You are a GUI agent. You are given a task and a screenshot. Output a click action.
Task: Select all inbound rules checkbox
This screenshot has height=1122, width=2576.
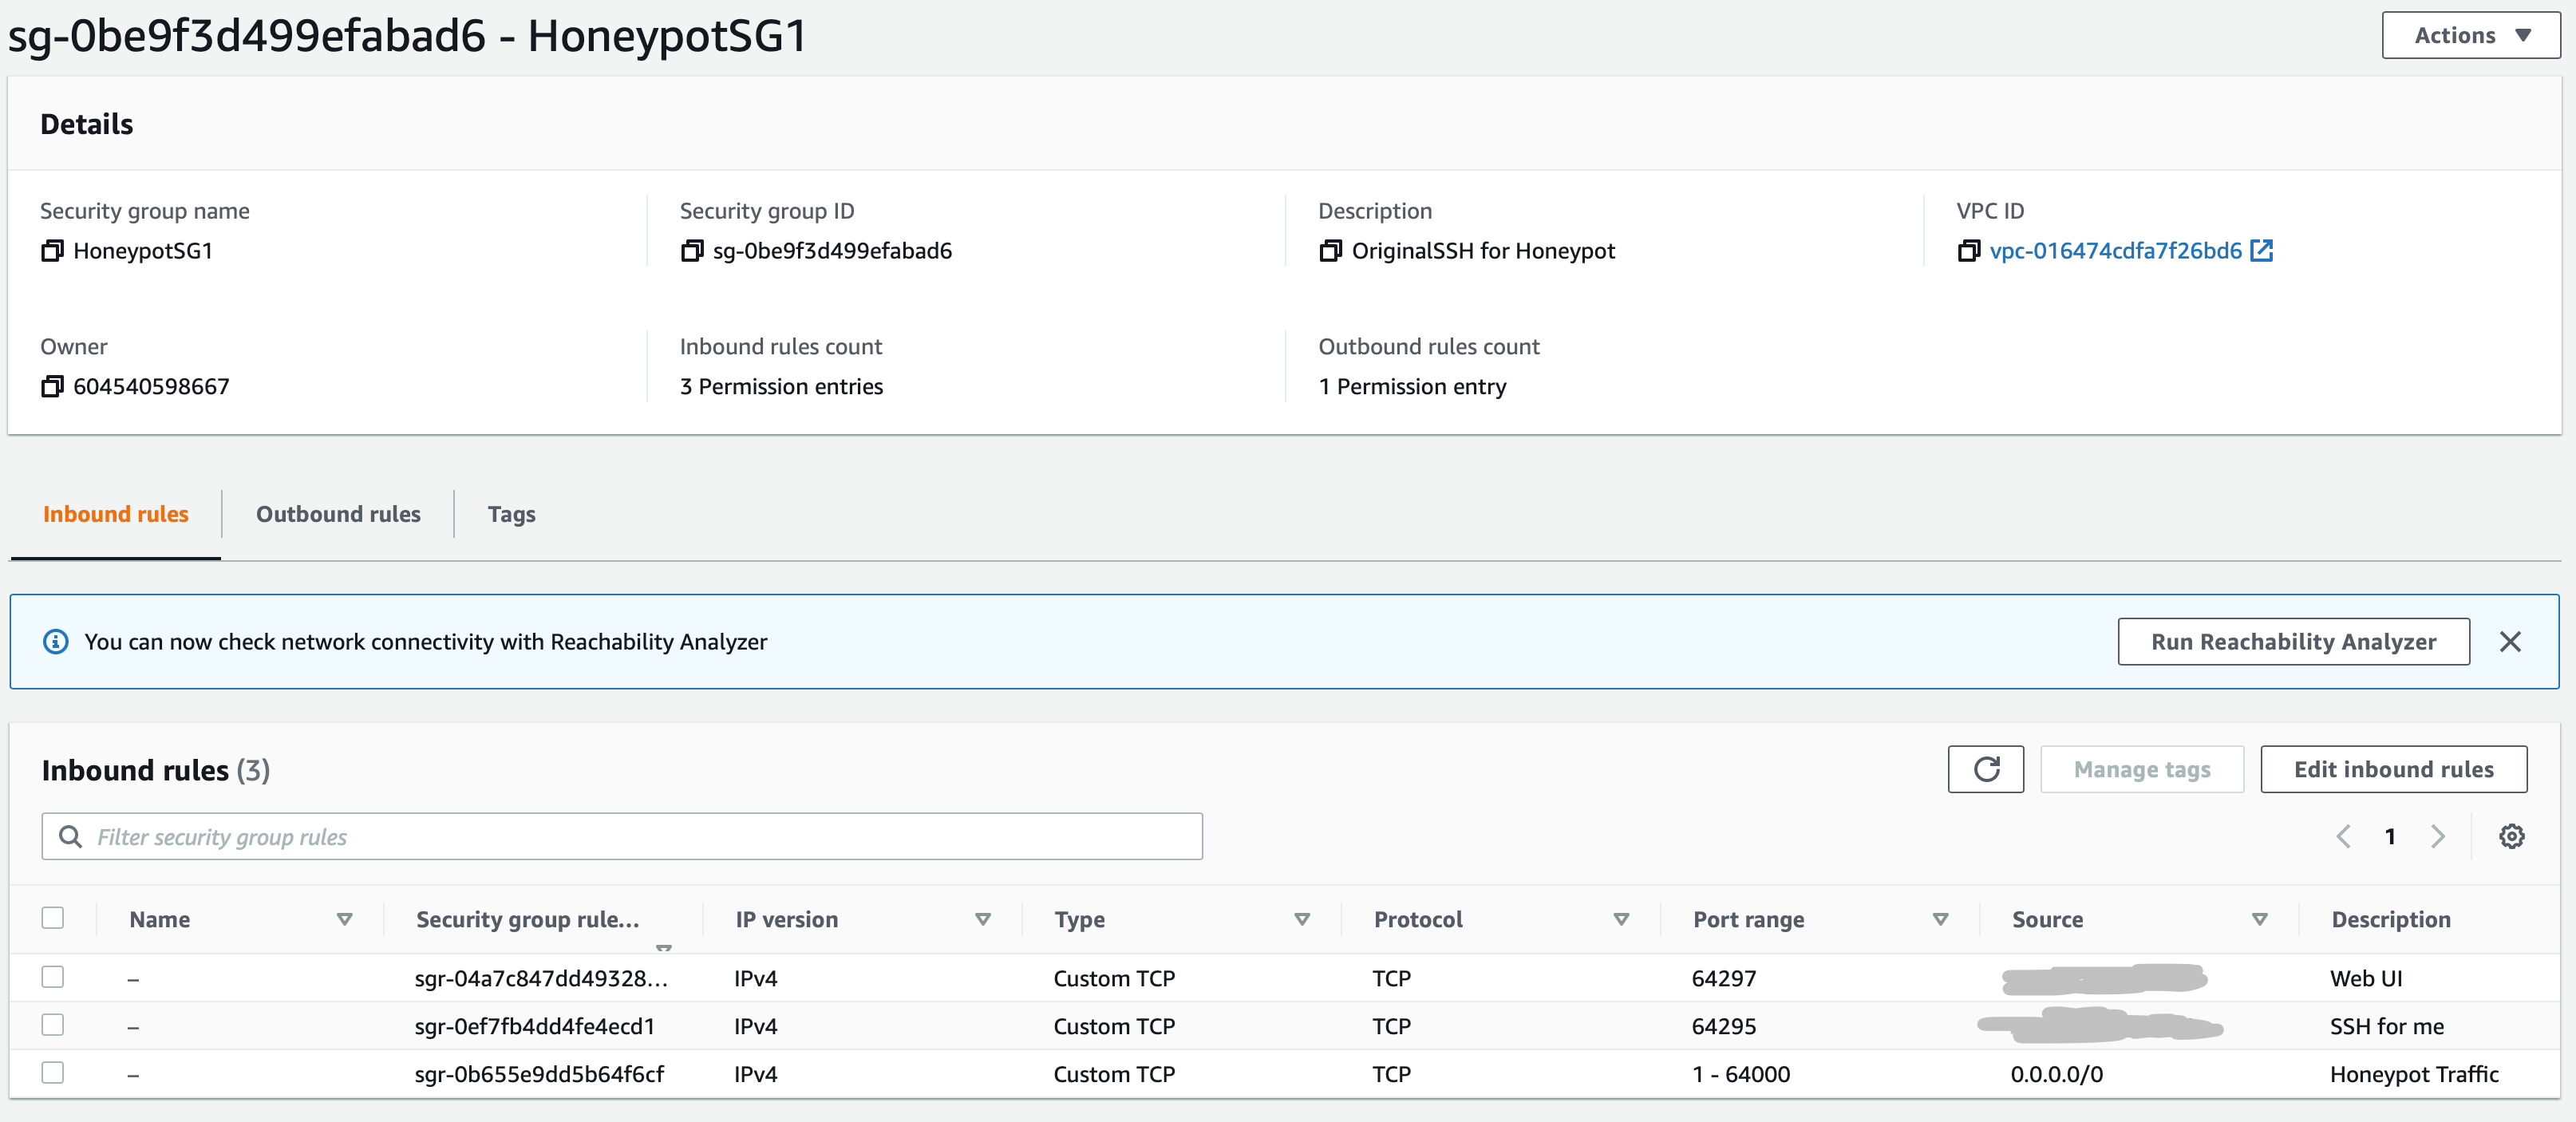(53, 918)
